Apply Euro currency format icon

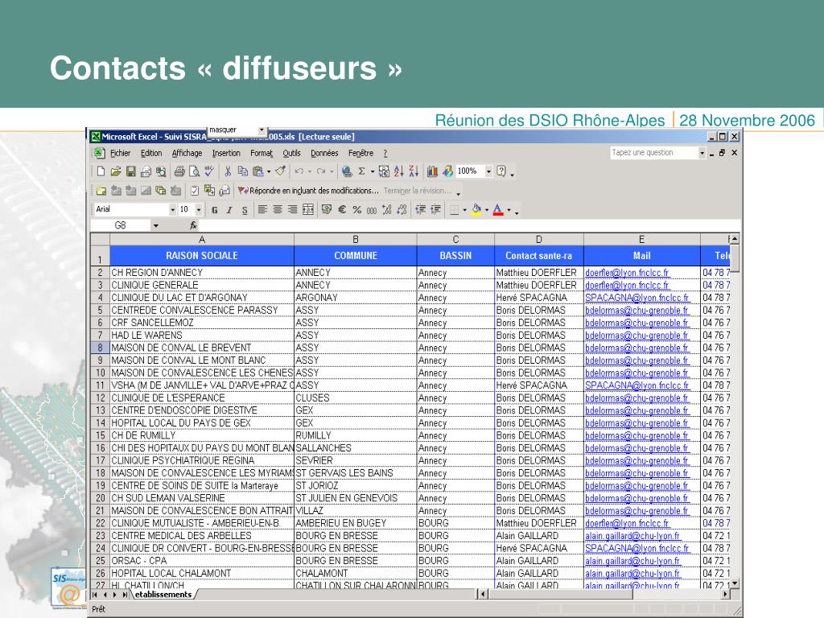click(341, 210)
